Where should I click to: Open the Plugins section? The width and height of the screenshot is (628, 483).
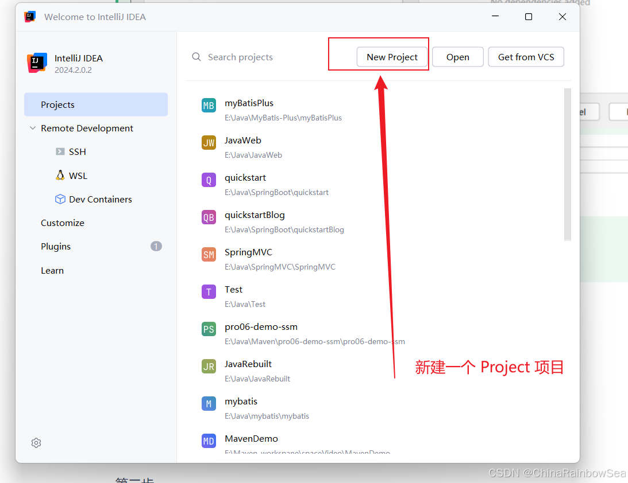pyautogui.click(x=56, y=246)
